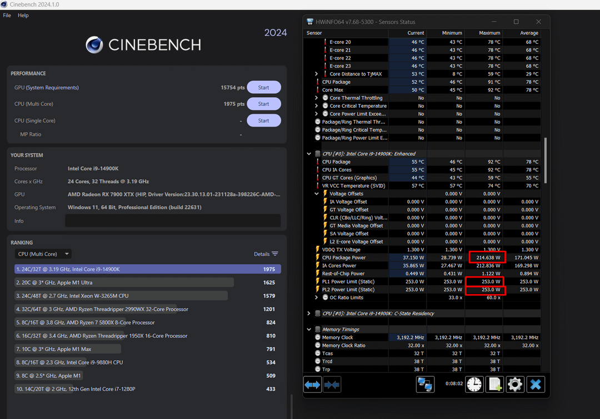
Task: Click lightning icon beside PL2 Power Limit
Action: click(318, 289)
